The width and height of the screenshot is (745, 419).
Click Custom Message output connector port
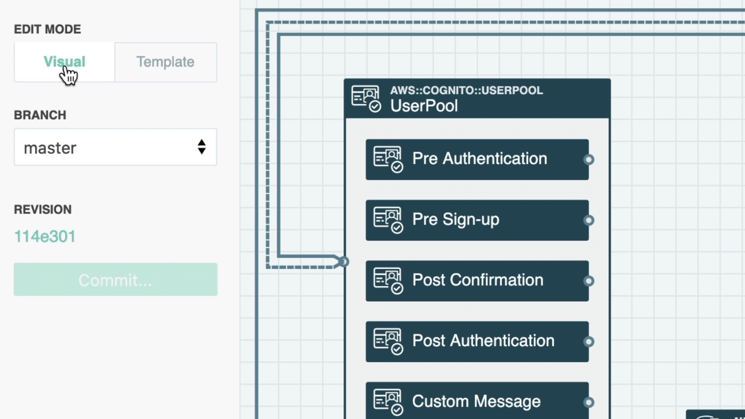click(x=589, y=402)
